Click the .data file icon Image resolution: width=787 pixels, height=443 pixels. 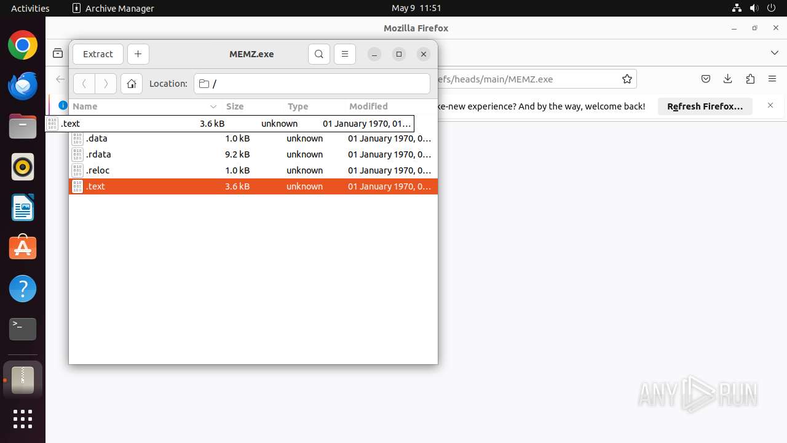pyautogui.click(x=77, y=138)
